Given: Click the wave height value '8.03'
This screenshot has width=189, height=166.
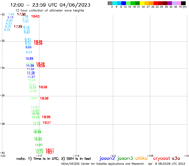Looking at the screenshot, I should (x=29, y=52).
